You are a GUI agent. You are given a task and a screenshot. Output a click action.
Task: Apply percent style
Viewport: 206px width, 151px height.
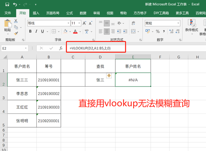(x=158, y=31)
